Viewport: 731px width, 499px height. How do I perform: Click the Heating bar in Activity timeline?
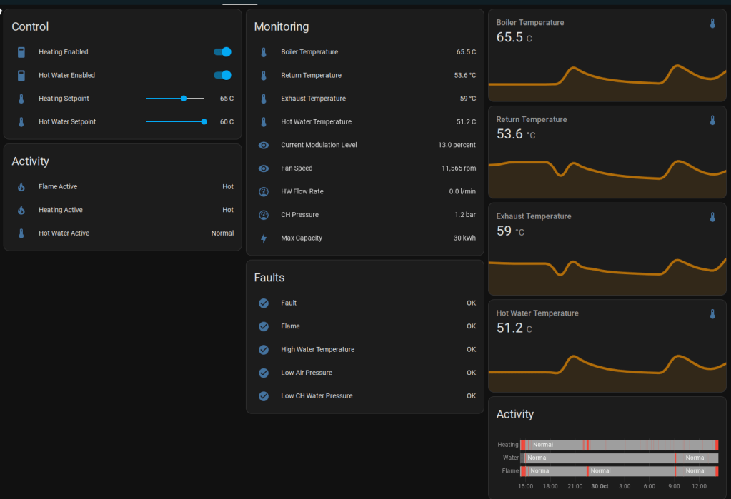pyautogui.click(x=619, y=445)
